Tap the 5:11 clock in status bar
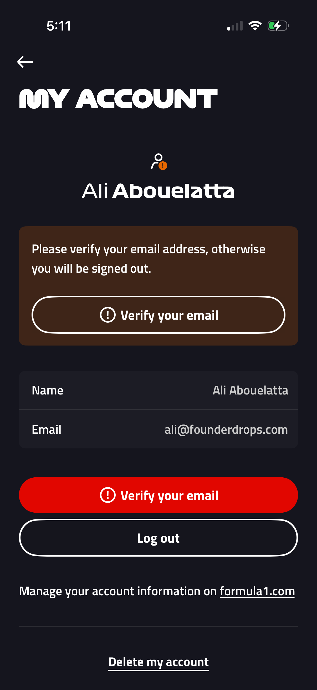The image size is (317, 690). (59, 26)
